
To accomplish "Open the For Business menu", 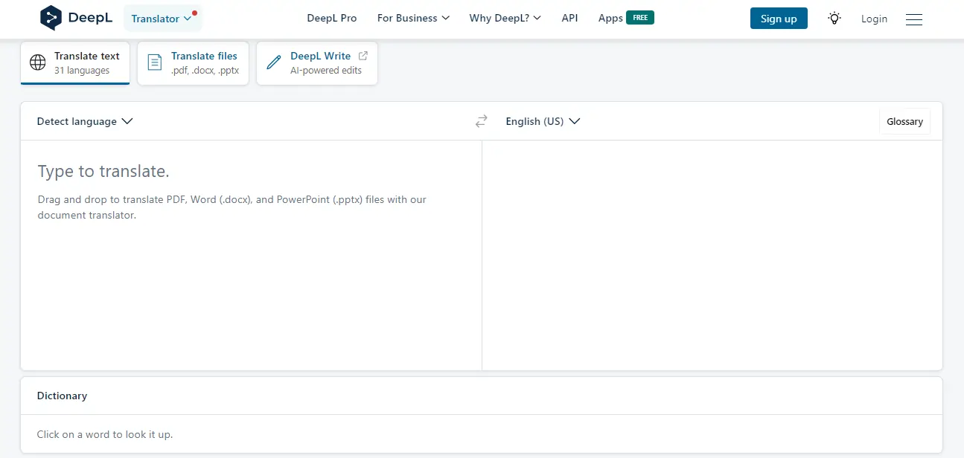I will (413, 18).
